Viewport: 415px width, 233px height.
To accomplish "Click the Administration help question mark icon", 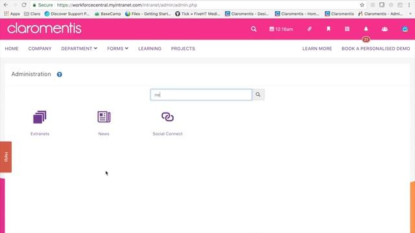I will 60,74.
